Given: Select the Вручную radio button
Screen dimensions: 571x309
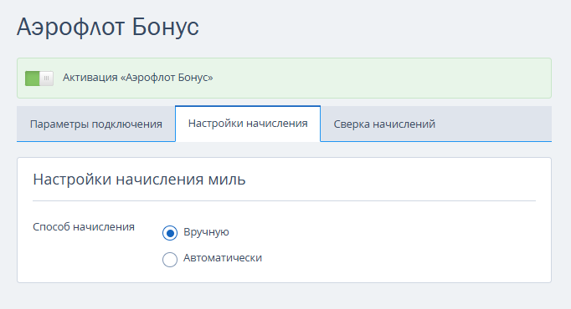Looking at the screenshot, I should pyautogui.click(x=170, y=233).
